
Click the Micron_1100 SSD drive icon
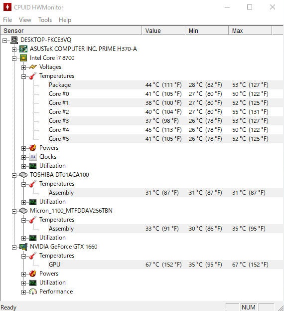pos(23,211)
